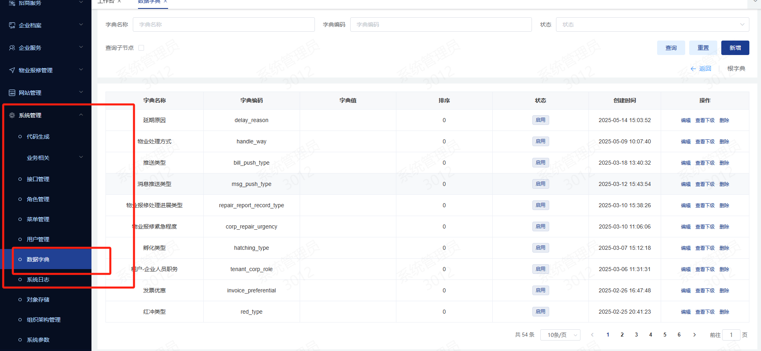Click the 系统管理 gear icon

(12, 115)
